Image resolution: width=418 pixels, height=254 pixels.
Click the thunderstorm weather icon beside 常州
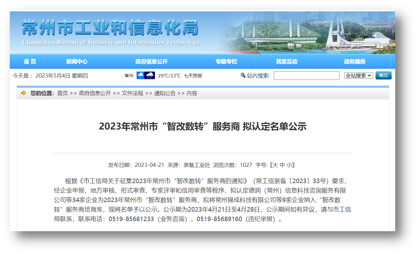[x=150, y=75]
